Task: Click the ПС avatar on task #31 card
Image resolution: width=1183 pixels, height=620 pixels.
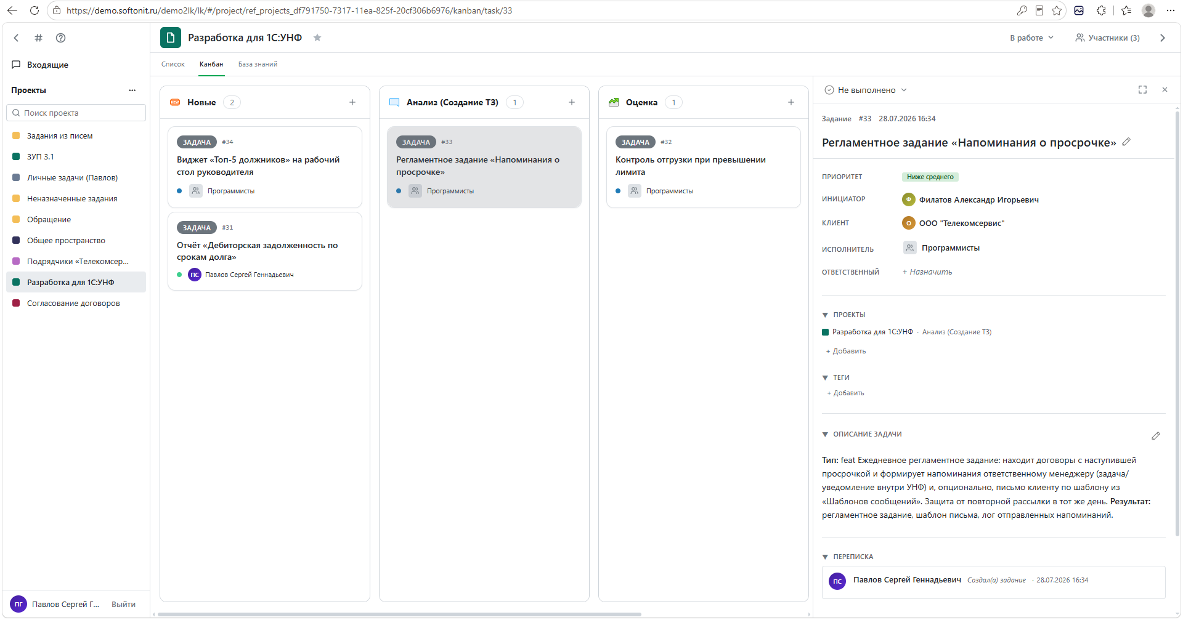Action: [195, 275]
